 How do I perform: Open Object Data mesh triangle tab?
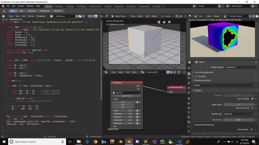tap(189, 113)
